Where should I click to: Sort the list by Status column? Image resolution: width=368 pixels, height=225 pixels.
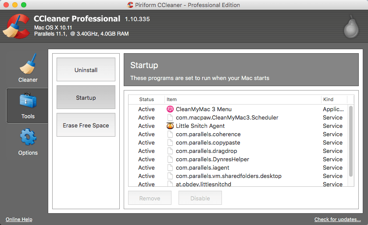coord(146,99)
